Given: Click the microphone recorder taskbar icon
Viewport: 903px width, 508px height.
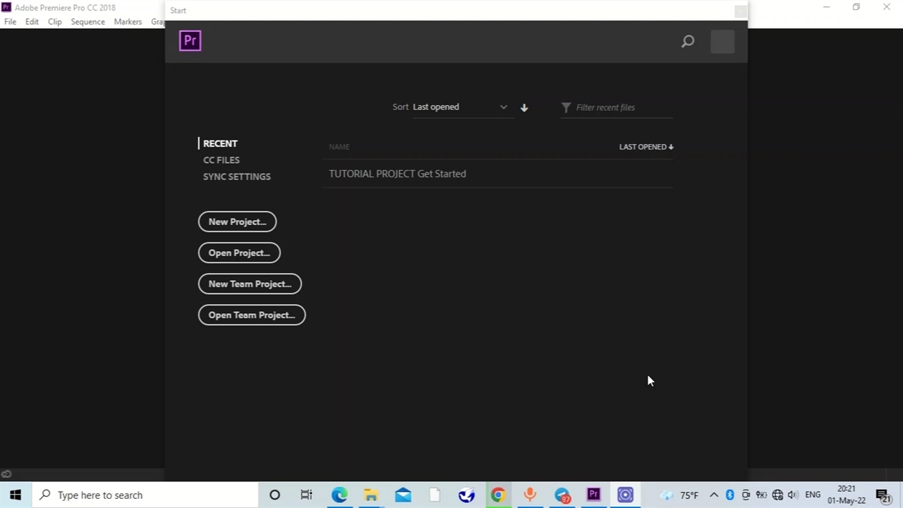Looking at the screenshot, I should coord(530,495).
